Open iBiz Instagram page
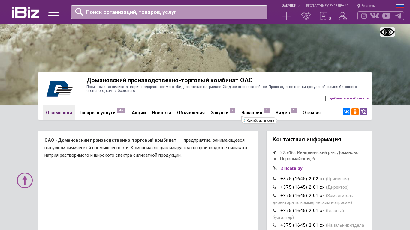This screenshot has width=410, height=230. (x=364, y=16)
